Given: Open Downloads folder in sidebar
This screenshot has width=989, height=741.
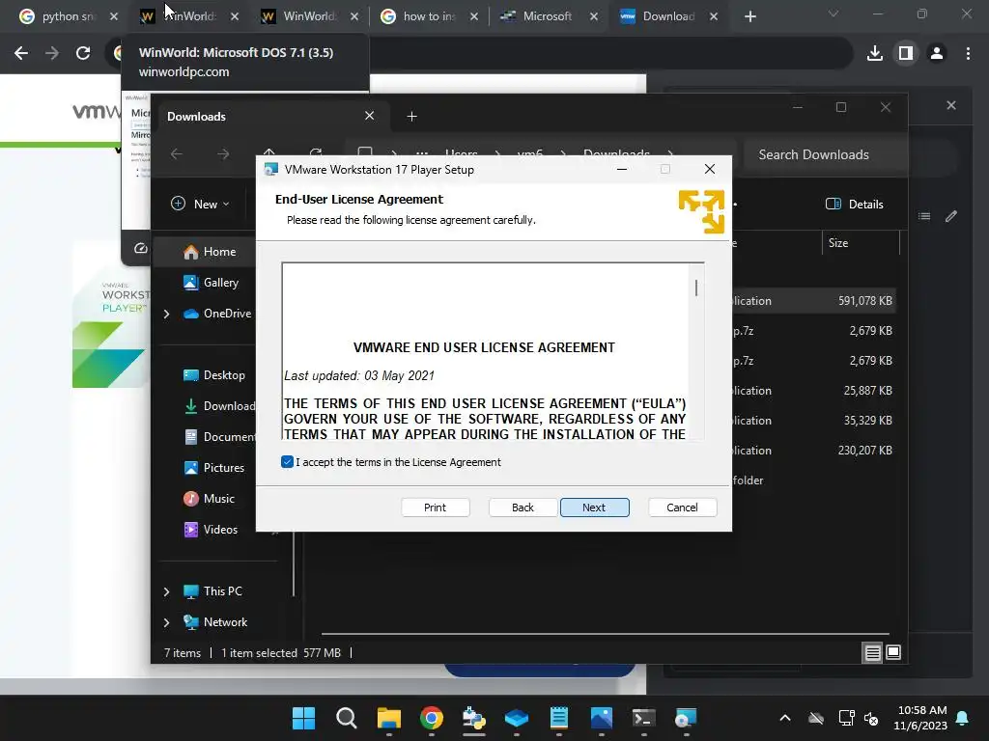Looking at the screenshot, I should tap(219, 406).
